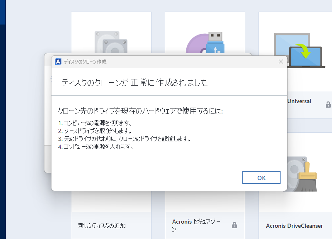Click the DriveCleanser brush icon
The height and width of the screenshot is (239, 332).
click(x=303, y=174)
